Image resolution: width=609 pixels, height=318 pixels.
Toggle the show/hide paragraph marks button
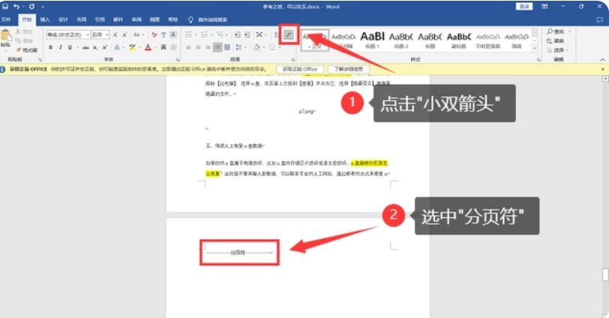[x=289, y=35]
